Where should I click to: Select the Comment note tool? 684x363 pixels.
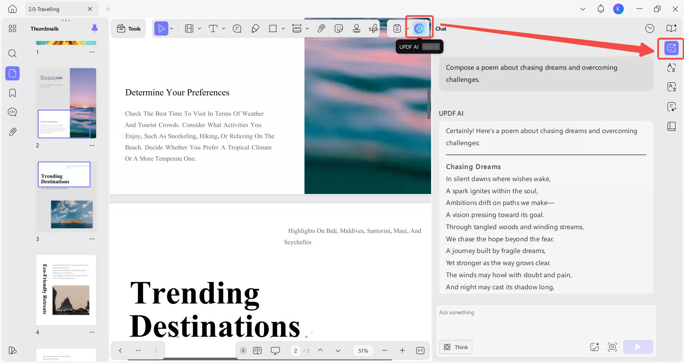[x=237, y=28]
